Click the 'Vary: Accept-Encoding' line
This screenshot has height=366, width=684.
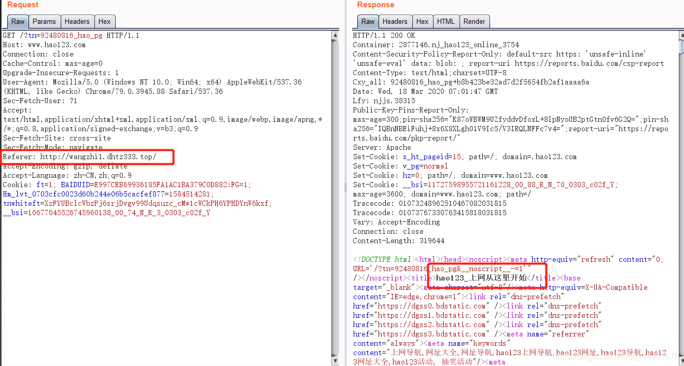pyautogui.click(x=396, y=222)
